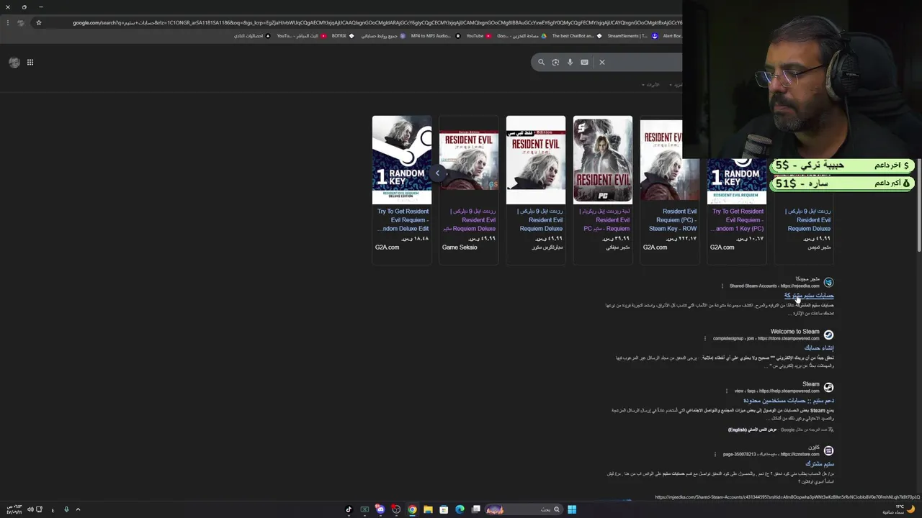Open the Google account avatar

pos(14,63)
